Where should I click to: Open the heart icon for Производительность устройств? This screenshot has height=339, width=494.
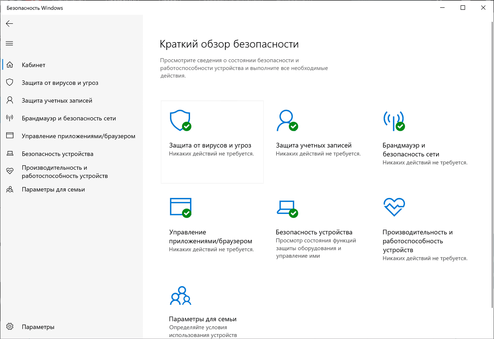(10, 171)
